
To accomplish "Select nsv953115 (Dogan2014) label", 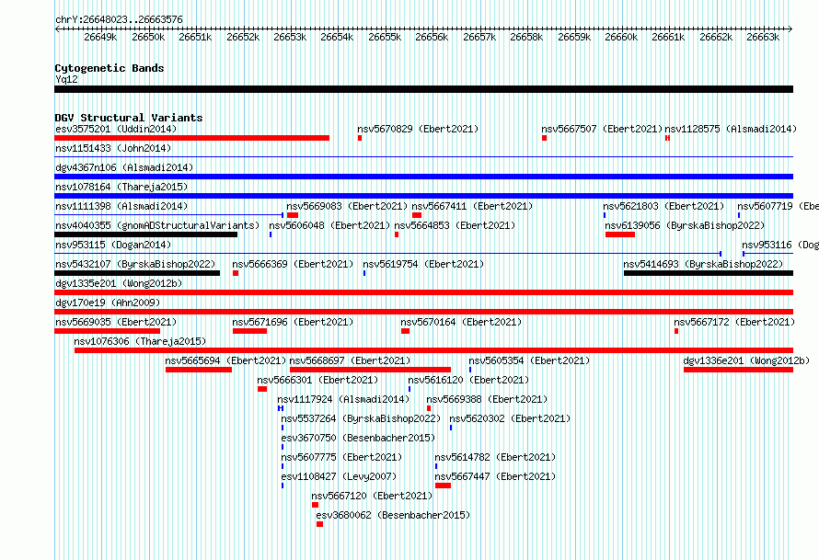I will (x=113, y=245).
